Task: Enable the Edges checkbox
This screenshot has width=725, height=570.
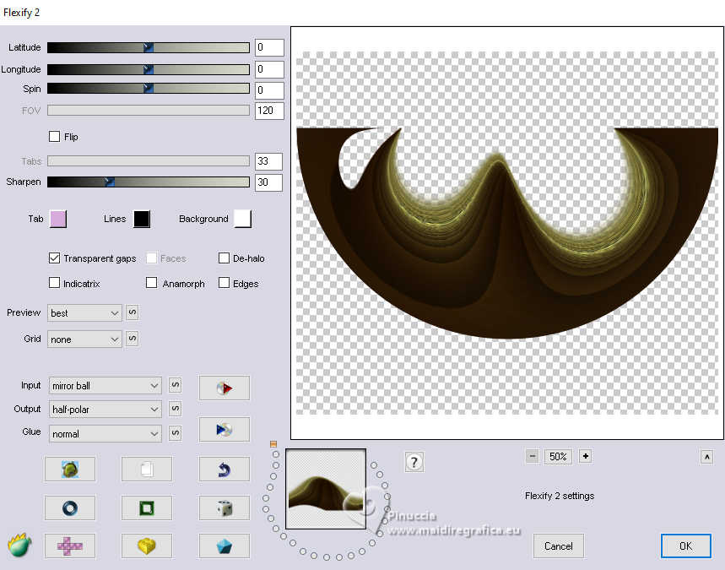Action: (x=224, y=283)
